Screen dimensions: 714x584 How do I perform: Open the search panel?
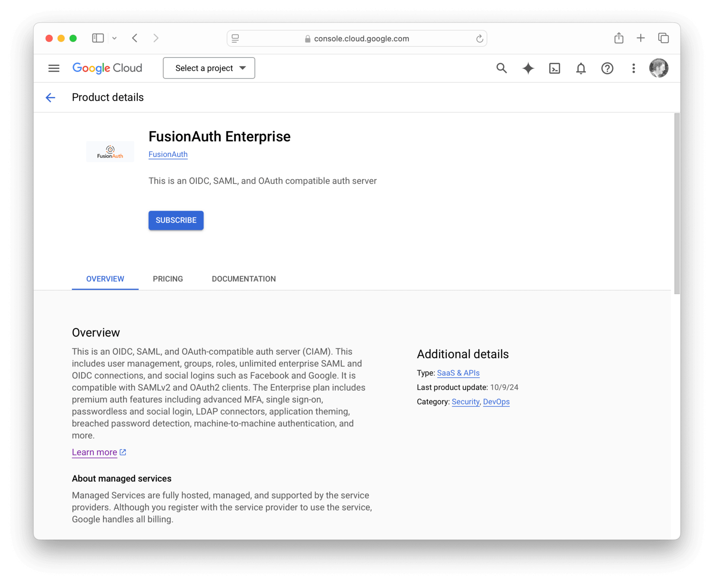[x=501, y=68]
